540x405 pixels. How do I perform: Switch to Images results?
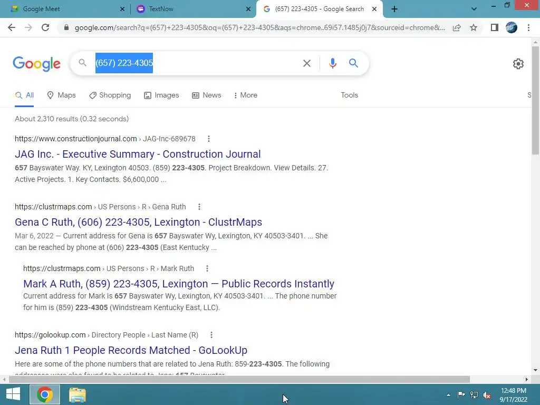pos(161,95)
